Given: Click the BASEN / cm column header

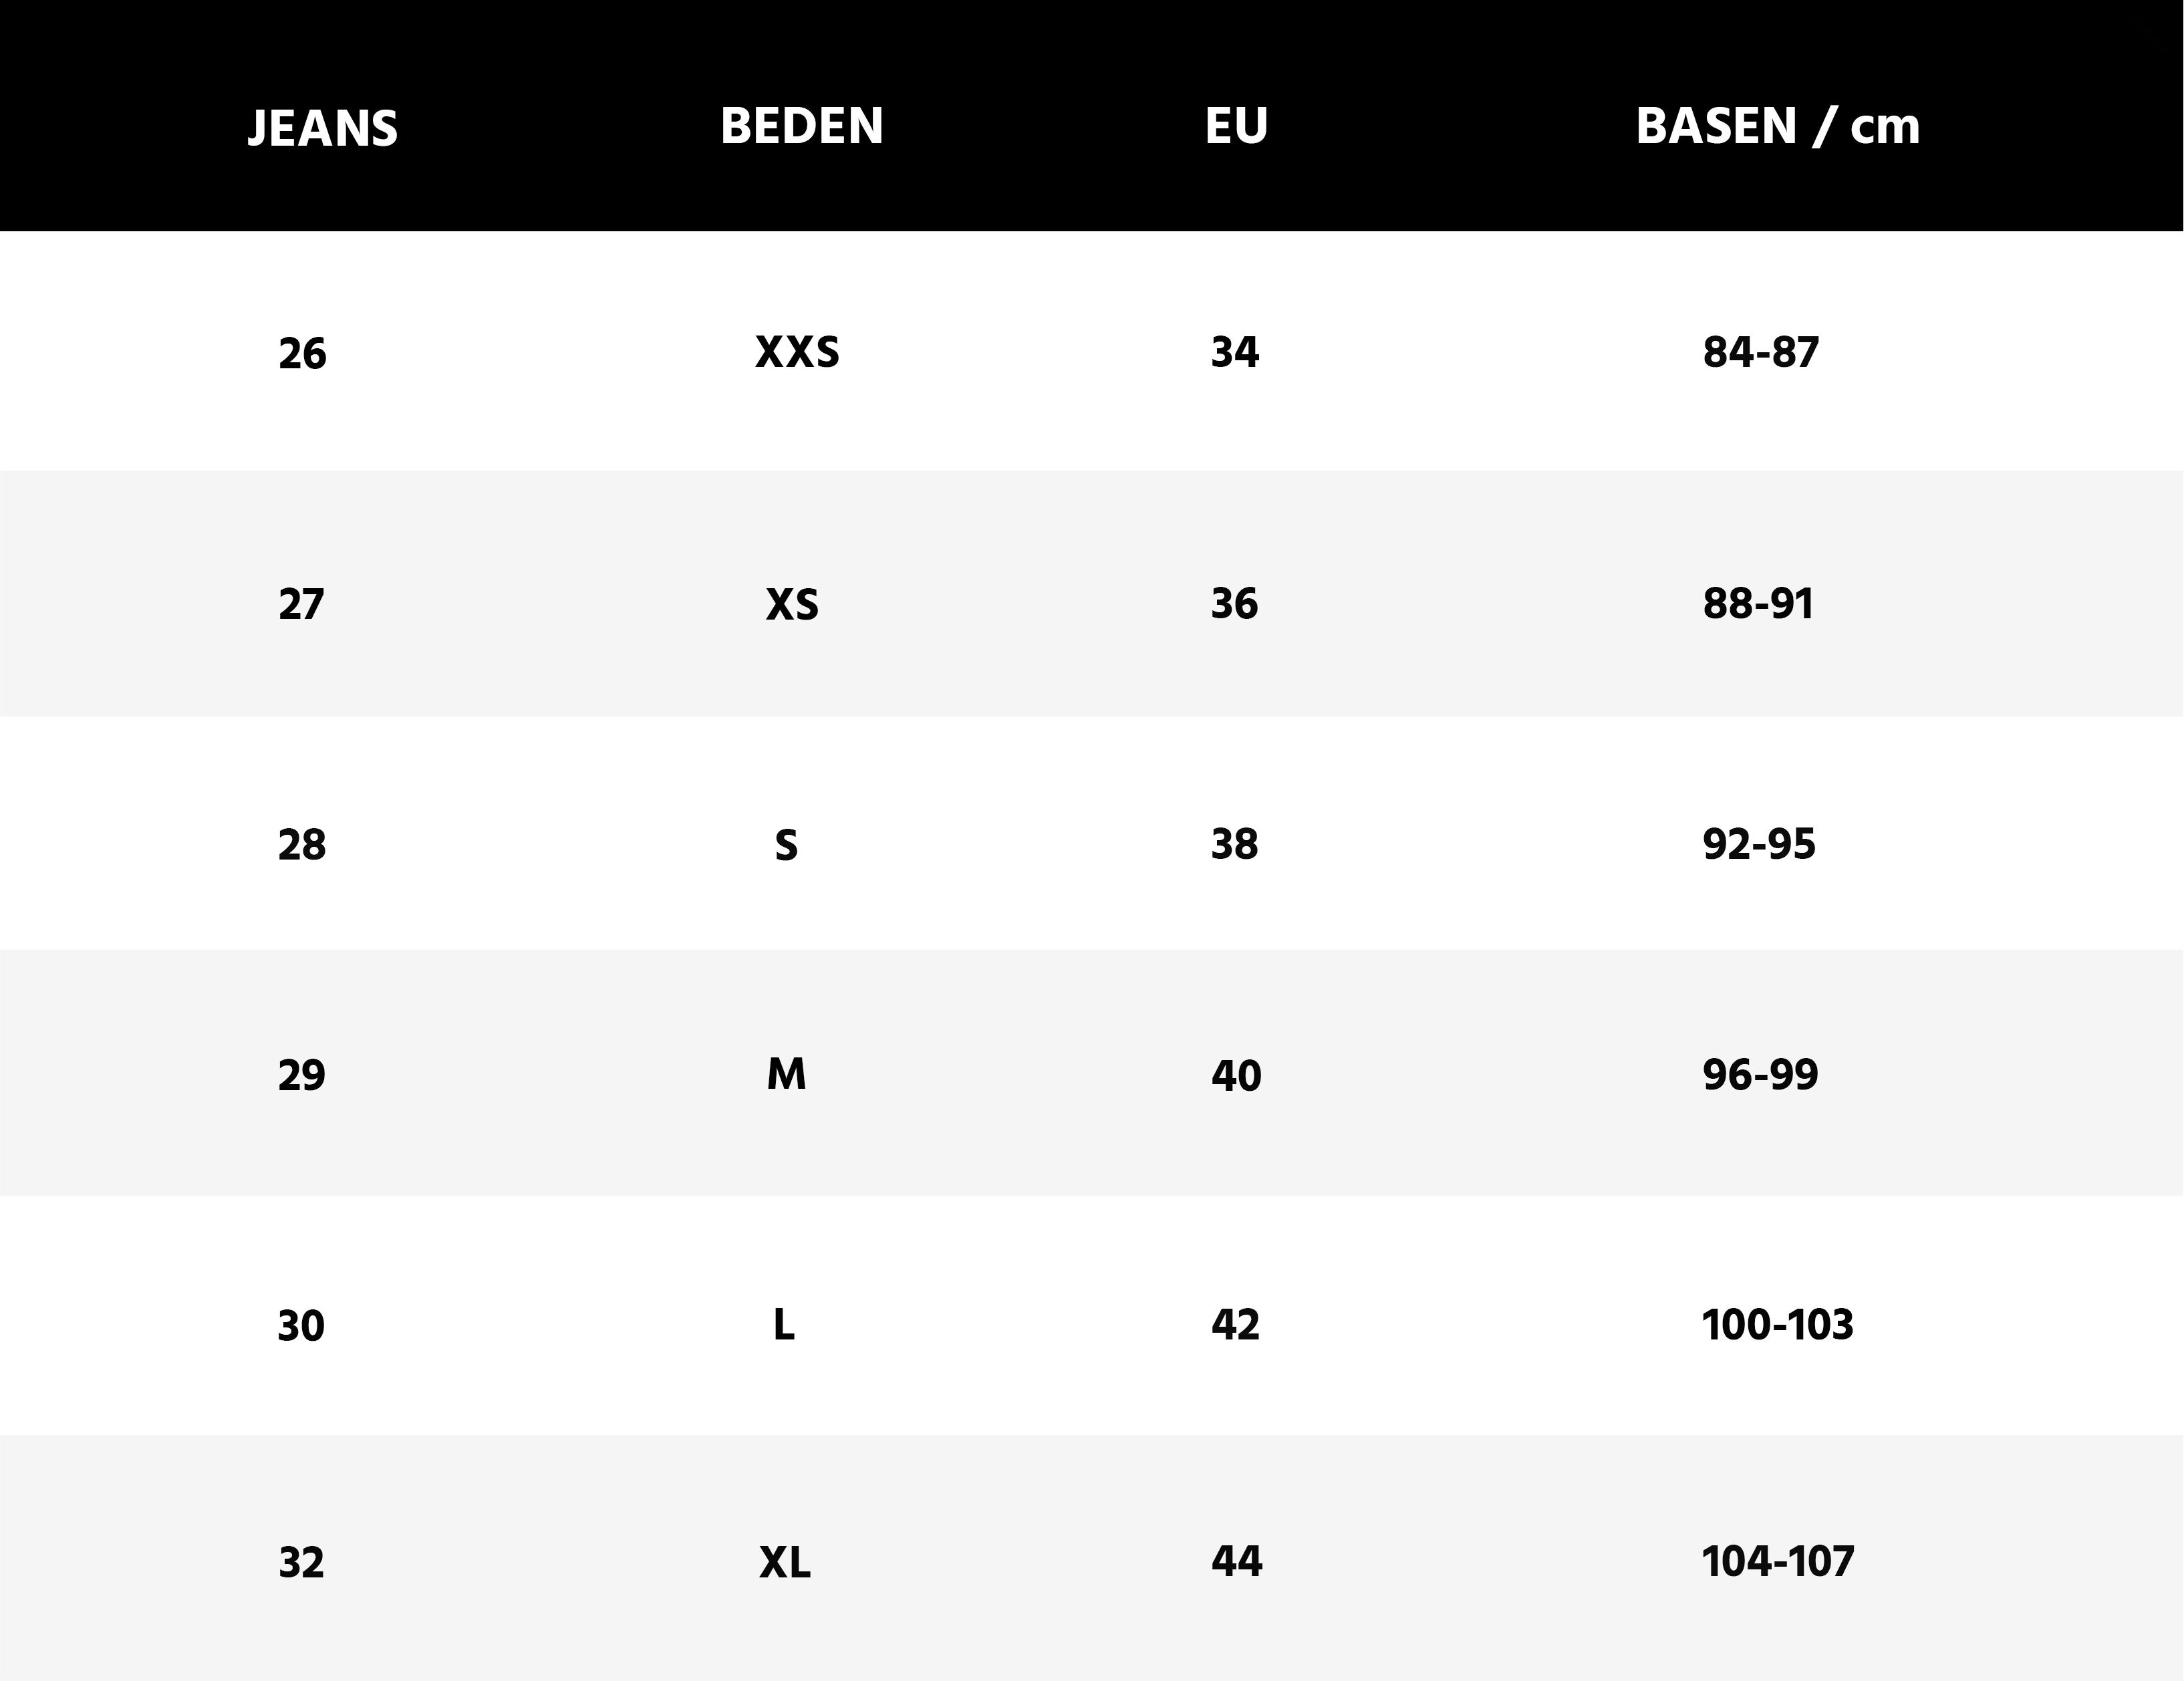Looking at the screenshot, I should coord(1777,126).
